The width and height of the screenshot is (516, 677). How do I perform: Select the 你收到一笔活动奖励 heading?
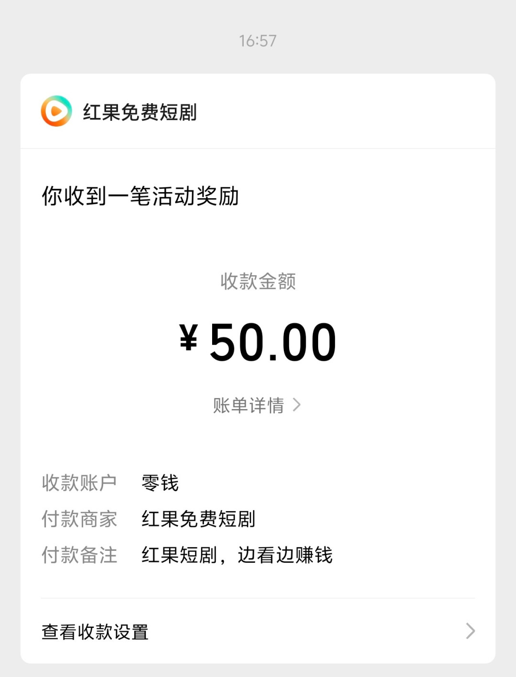coord(140,196)
